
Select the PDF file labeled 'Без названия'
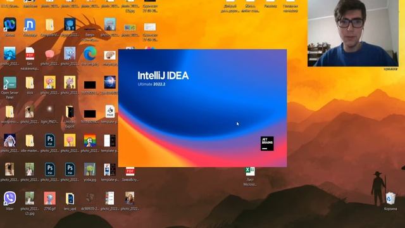[x=30, y=53]
